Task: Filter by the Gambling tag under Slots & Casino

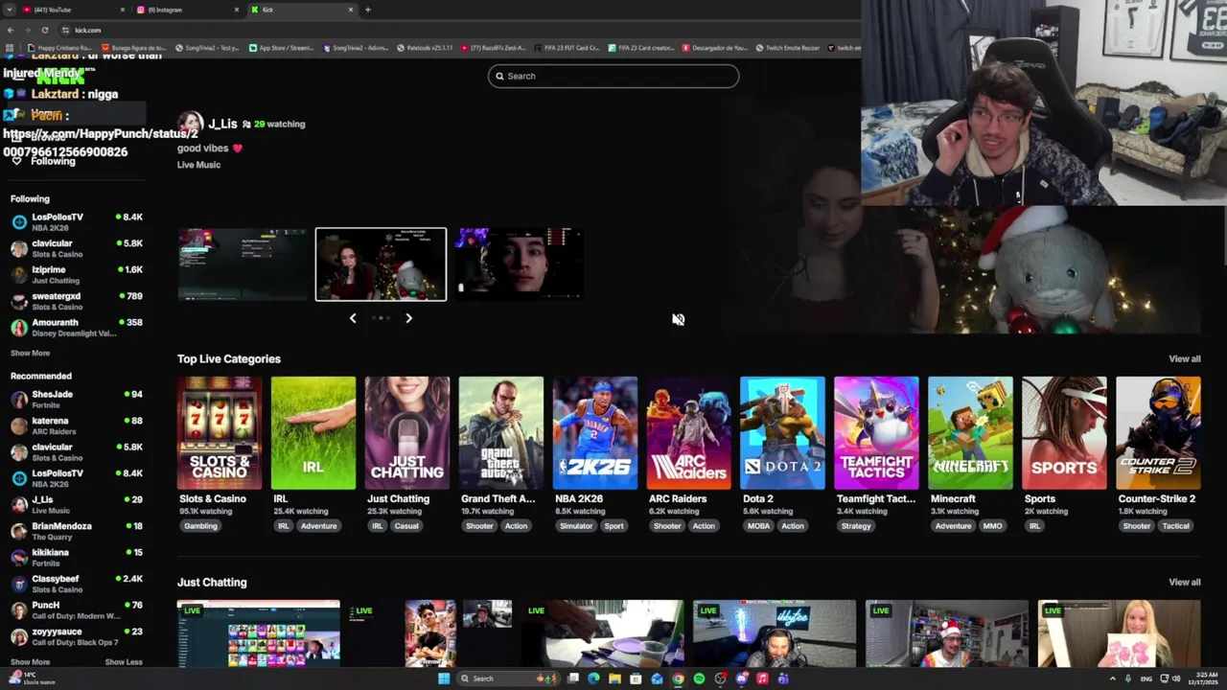Action: 200,526
